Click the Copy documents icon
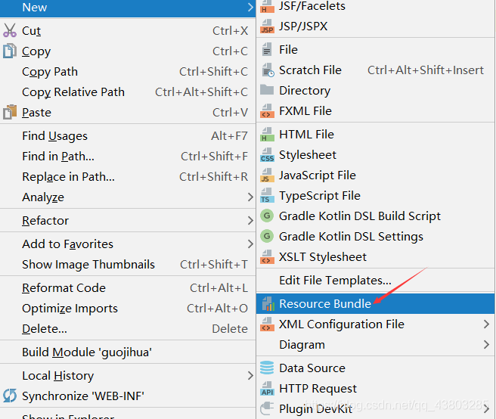 [x=10, y=51]
